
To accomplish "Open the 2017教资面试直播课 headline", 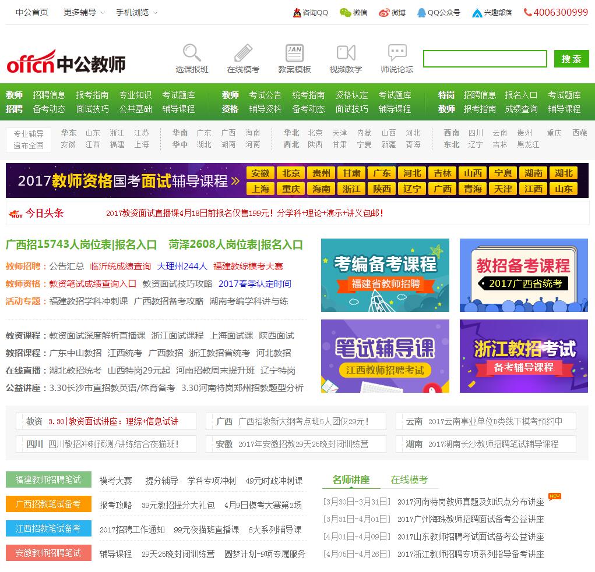I will click(244, 214).
